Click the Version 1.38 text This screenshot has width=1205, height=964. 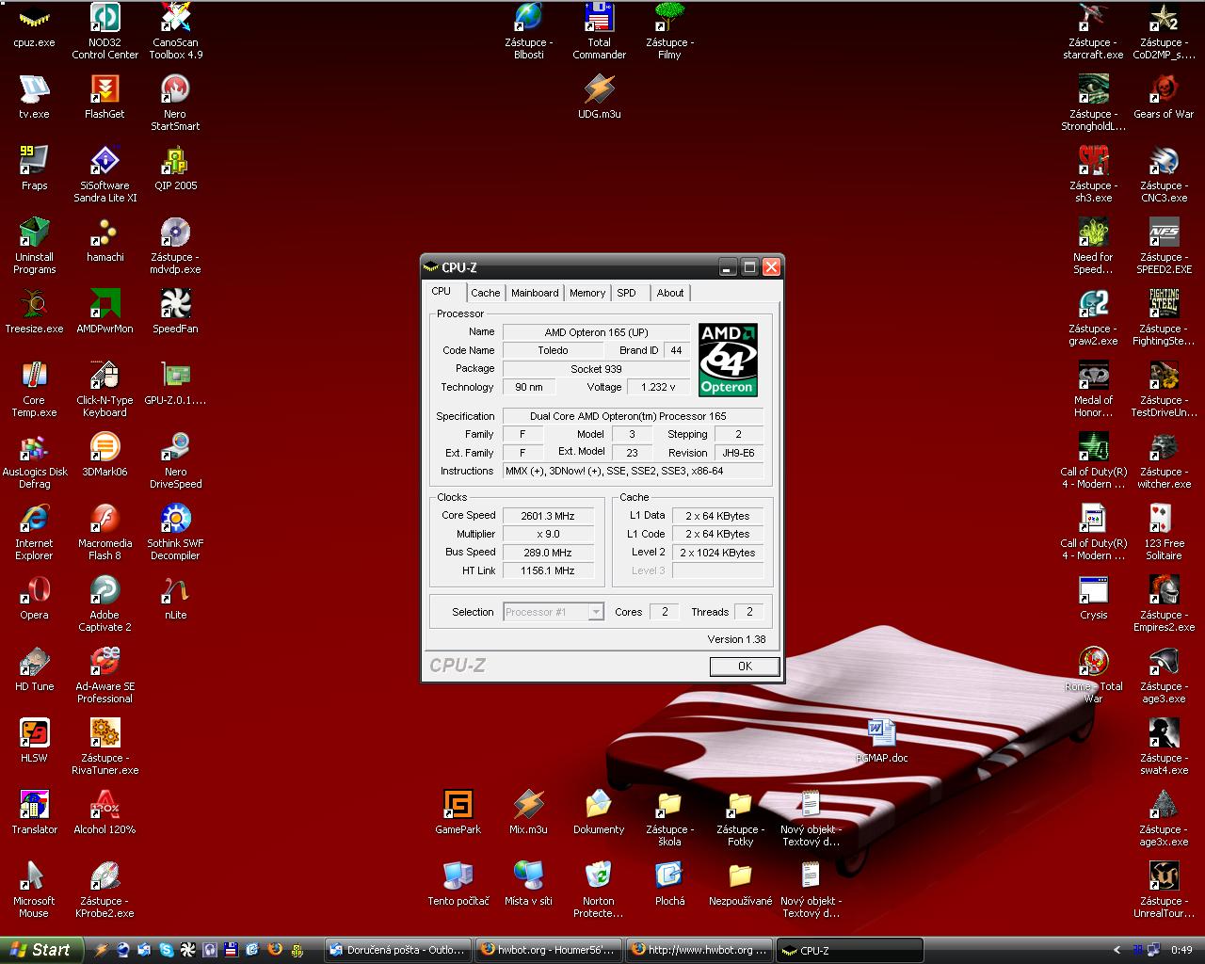736,639
